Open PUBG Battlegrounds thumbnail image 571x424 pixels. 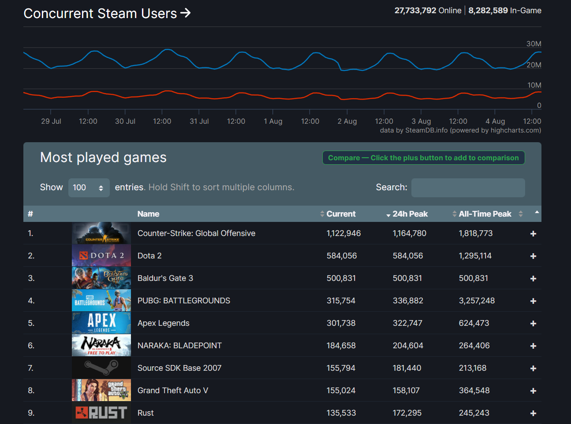click(101, 301)
